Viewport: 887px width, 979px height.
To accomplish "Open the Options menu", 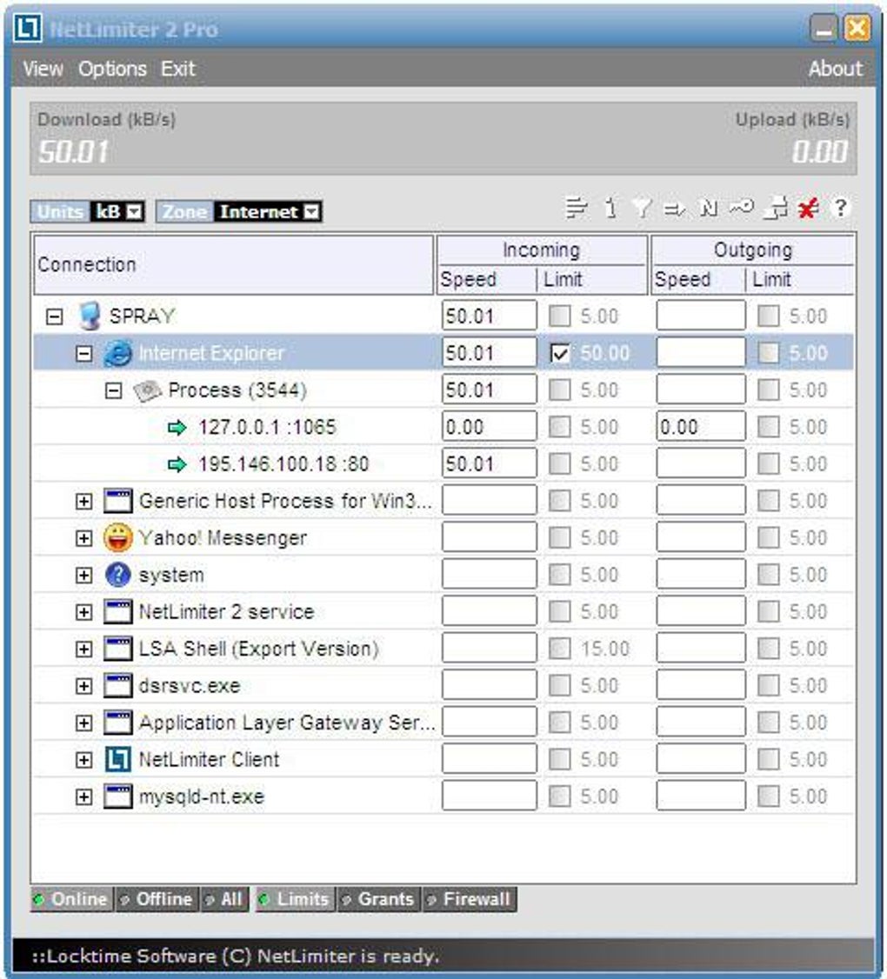I will [x=112, y=68].
